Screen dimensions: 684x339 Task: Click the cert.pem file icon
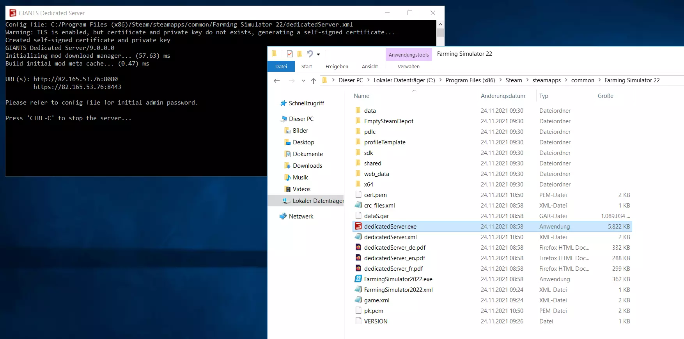click(x=358, y=195)
